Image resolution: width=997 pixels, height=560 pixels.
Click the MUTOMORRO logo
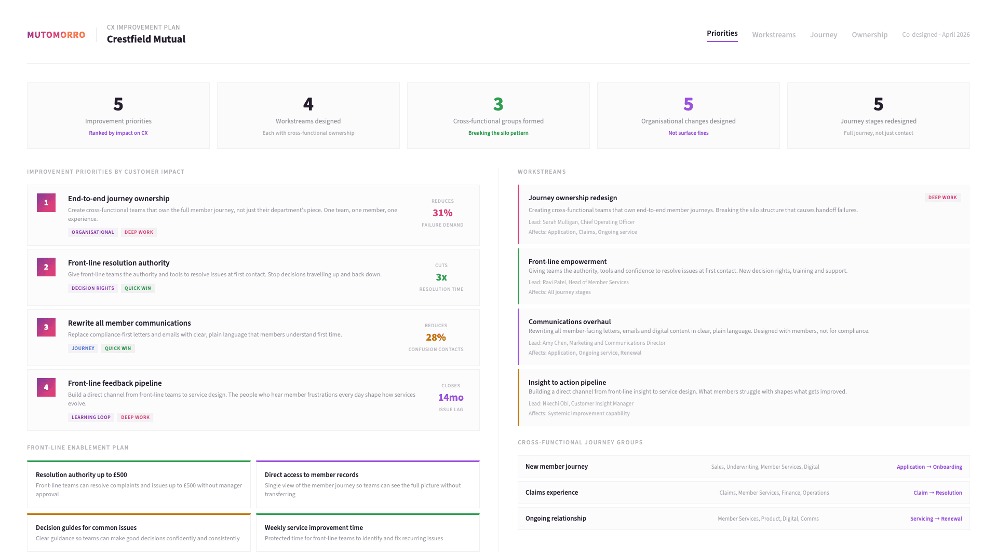(x=56, y=35)
